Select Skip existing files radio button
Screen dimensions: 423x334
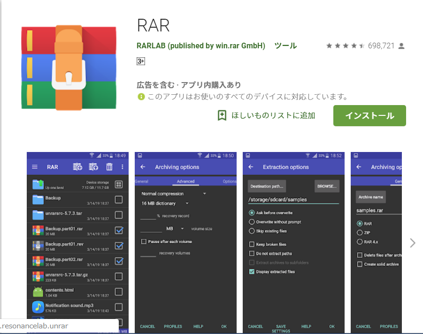(x=252, y=231)
